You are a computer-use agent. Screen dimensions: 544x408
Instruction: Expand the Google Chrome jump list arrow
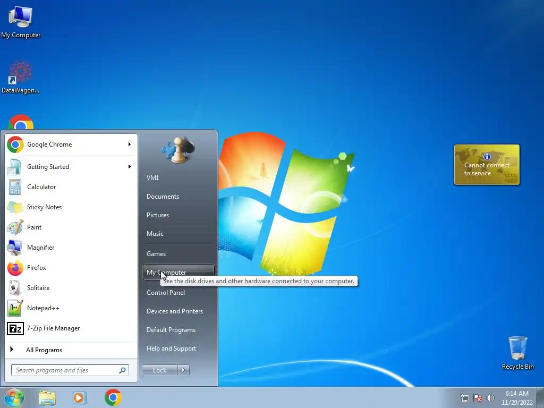[x=130, y=144]
